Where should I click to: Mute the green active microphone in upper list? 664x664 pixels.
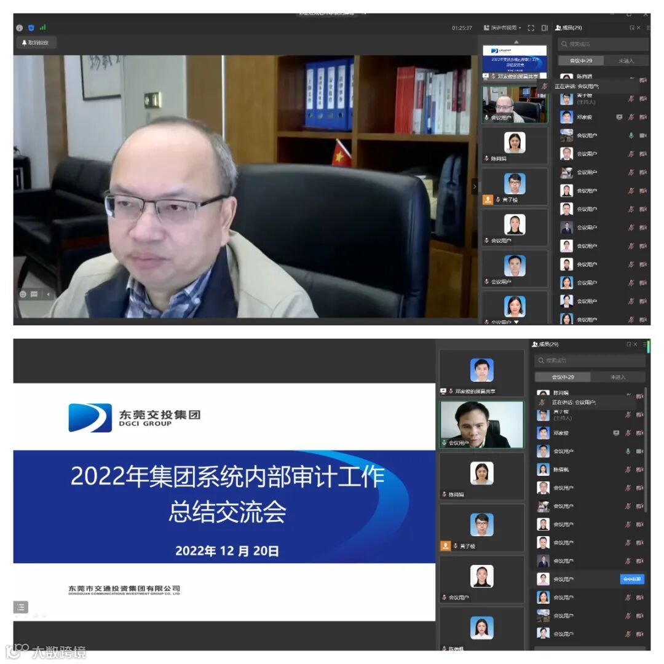631,135
